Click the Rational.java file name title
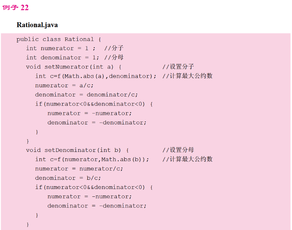Image resolution: width=292 pixels, height=230 pixels. coord(37,25)
